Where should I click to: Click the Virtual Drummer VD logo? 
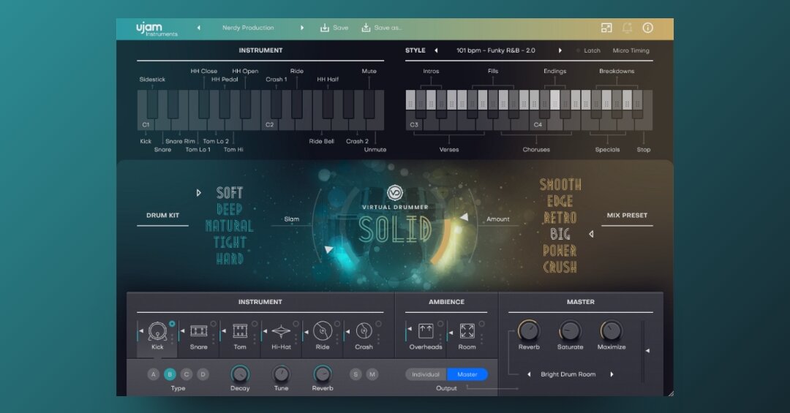click(x=395, y=193)
